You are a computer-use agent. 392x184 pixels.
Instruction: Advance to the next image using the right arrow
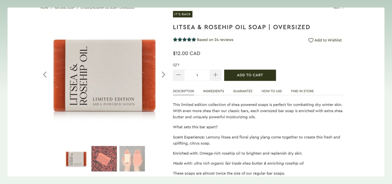[x=163, y=74]
